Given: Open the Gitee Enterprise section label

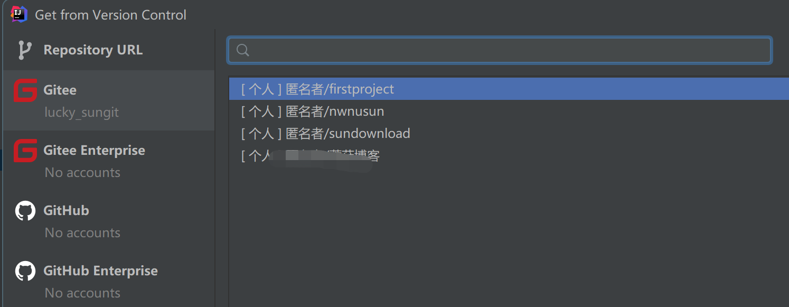Looking at the screenshot, I should (94, 151).
